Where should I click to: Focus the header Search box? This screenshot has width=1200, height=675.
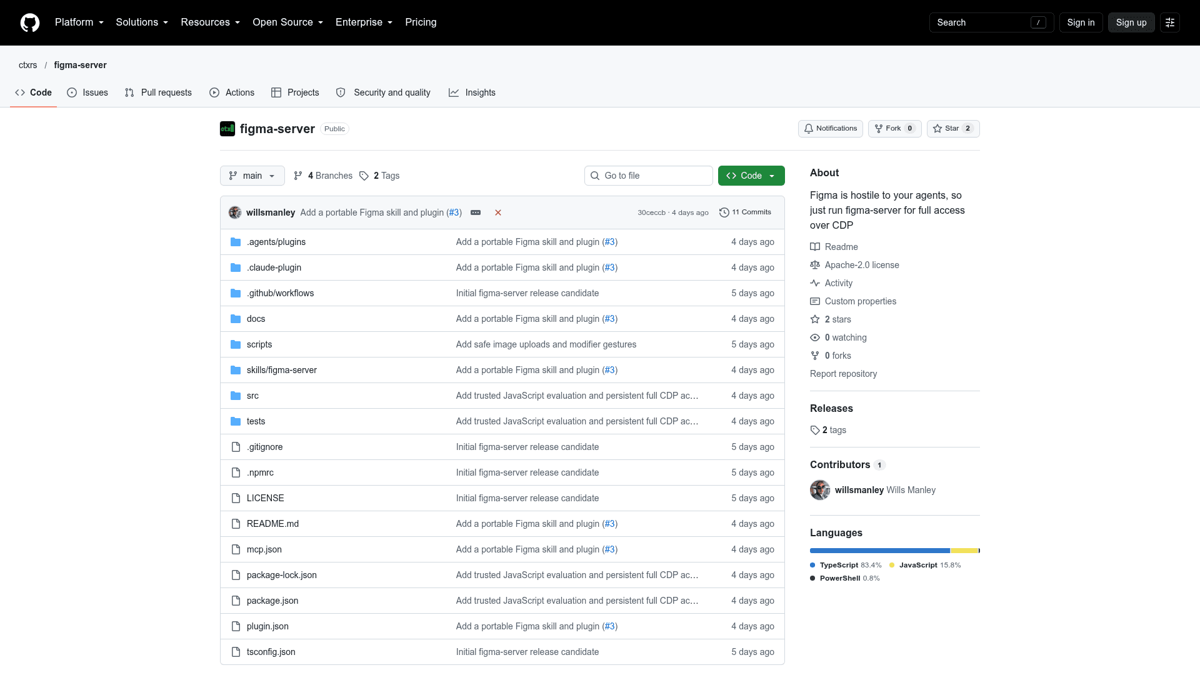[992, 22]
